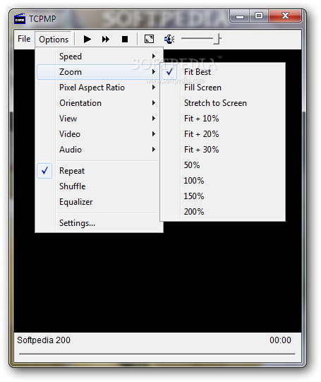Screen dimensions: 321x382
Task: Click the Softpedia 200 title text
Action: pyautogui.click(x=44, y=340)
